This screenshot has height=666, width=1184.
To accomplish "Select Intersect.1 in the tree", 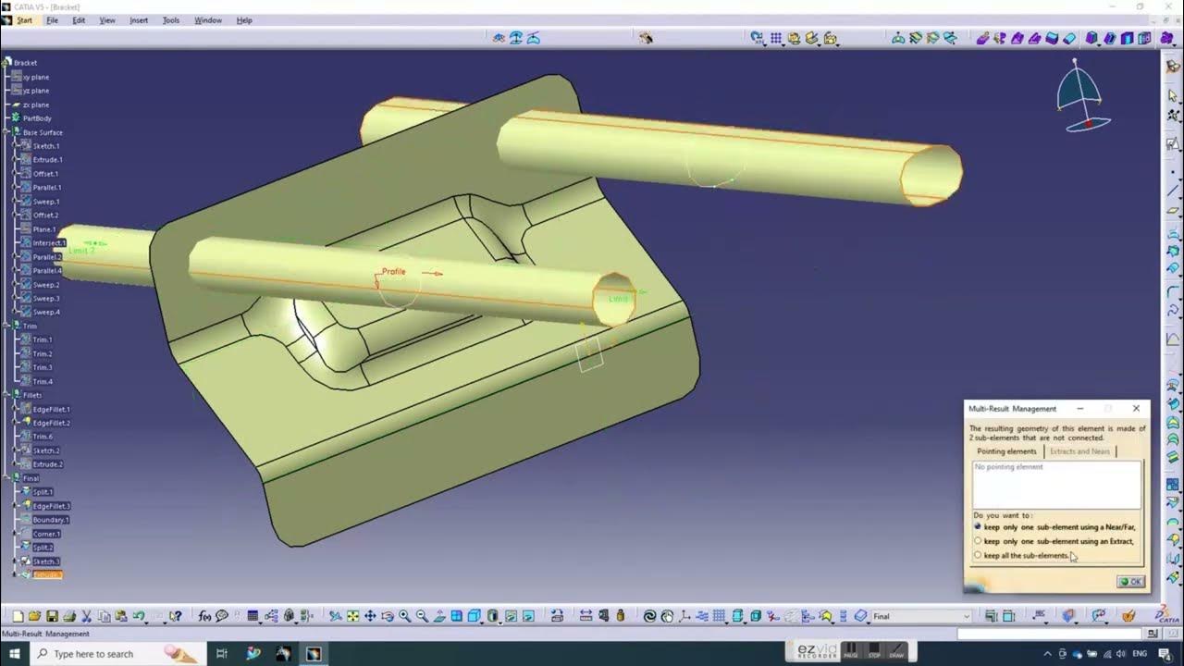I will coord(49,243).
